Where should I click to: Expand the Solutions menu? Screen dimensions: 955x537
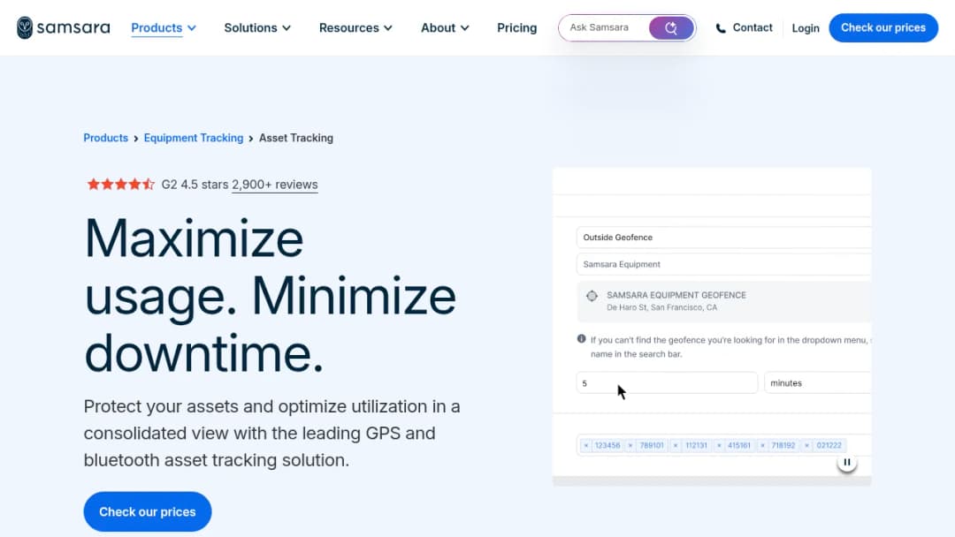click(x=257, y=28)
